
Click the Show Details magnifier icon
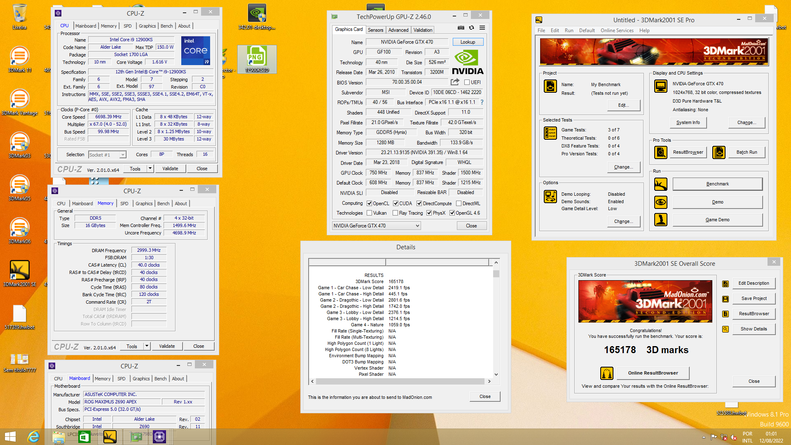(x=725, y=329)
